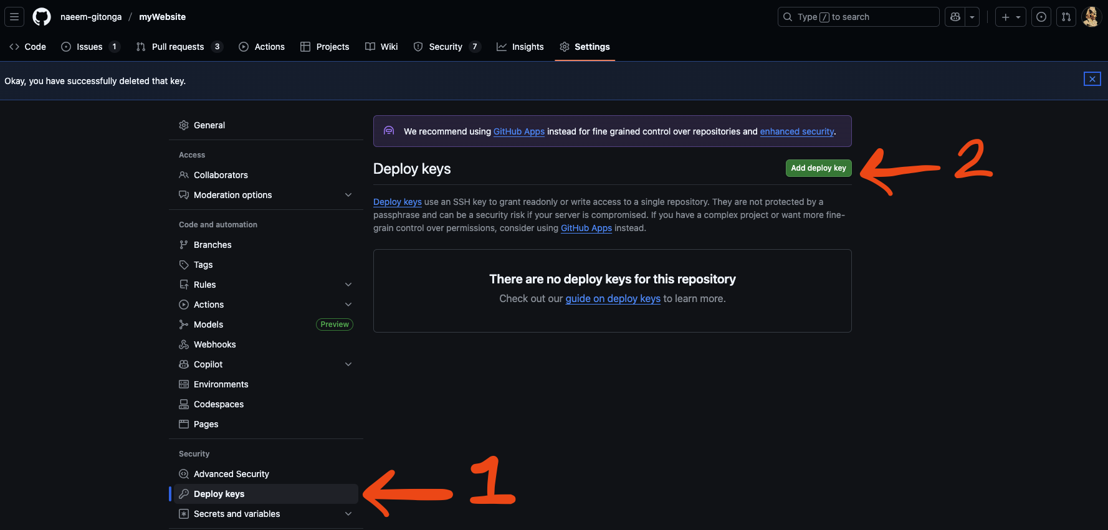Image resolution: width=1108 pixels, height=530 pixels.
Task: Open Webhooks settings in sidebar
Action: 214,344
